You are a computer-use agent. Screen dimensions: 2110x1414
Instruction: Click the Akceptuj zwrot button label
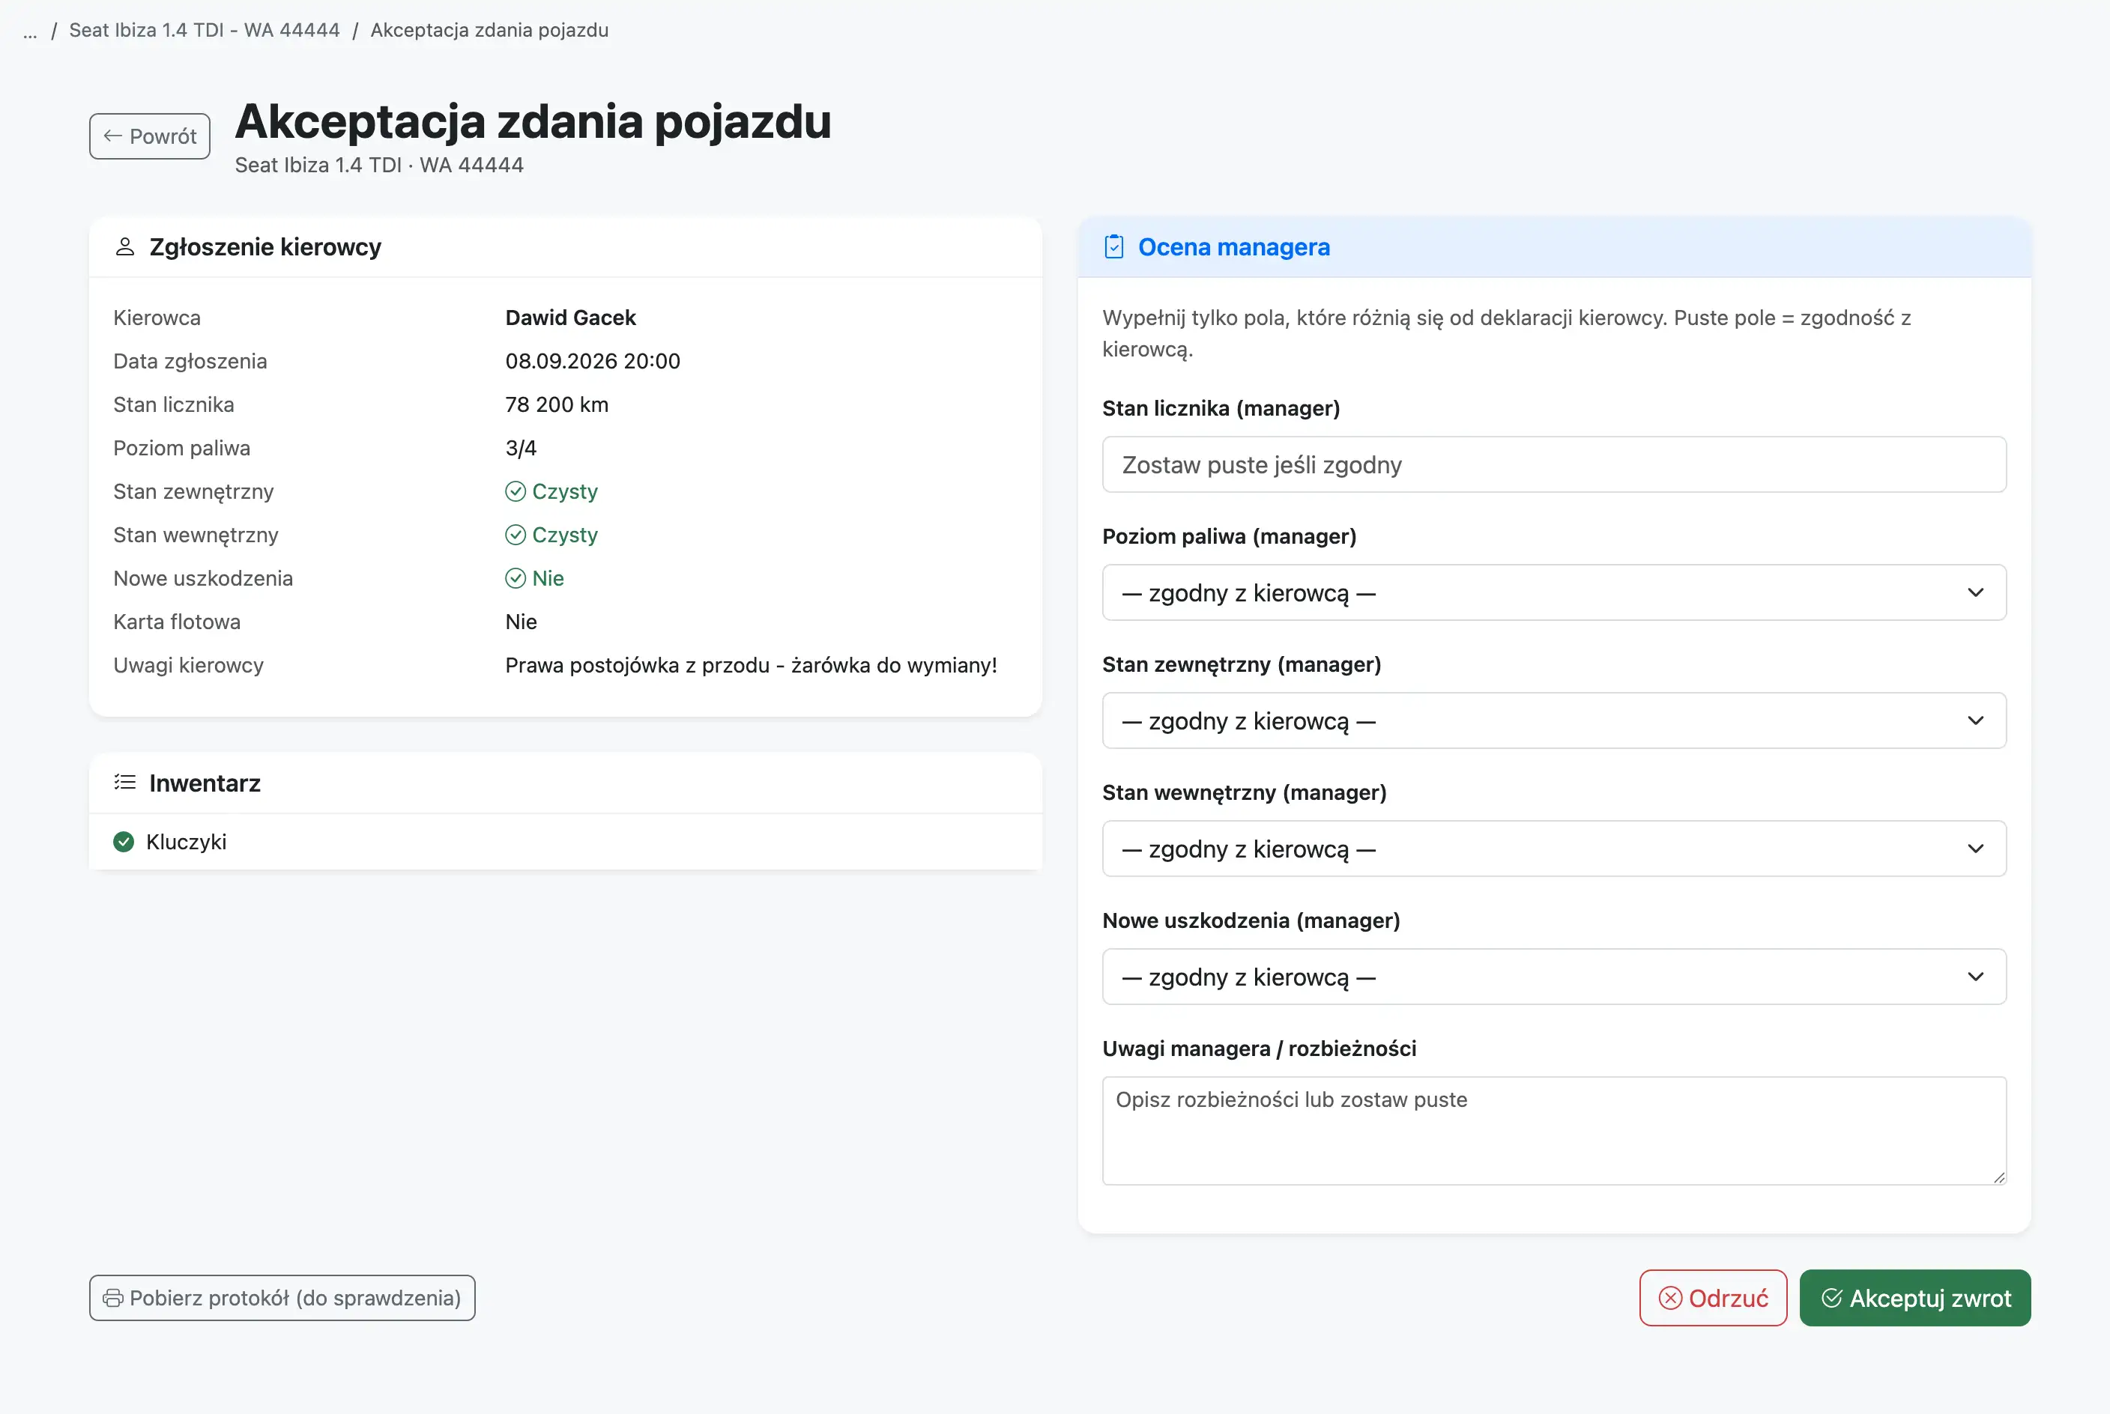coord(1929,1299)
